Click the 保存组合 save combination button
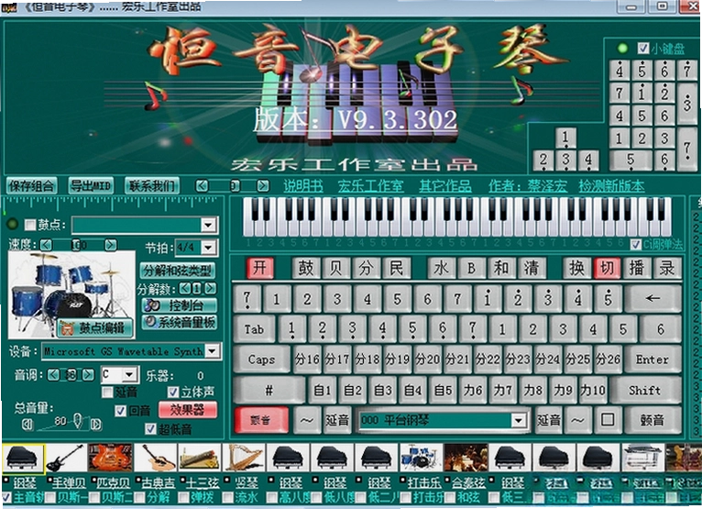Image resolution: width=702 pixels, height=509 pixels. tap(31, 185)
